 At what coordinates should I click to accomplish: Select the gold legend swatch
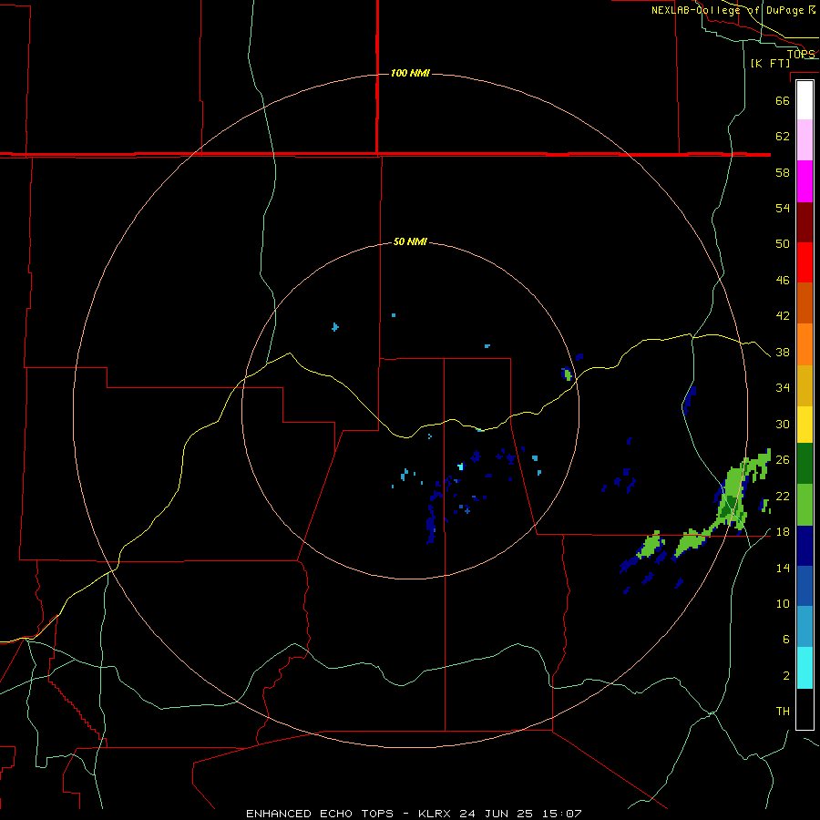805,385
